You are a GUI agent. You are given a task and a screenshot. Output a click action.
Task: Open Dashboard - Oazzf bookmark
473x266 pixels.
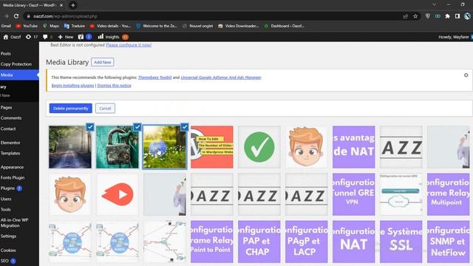(x=284, y=26)
